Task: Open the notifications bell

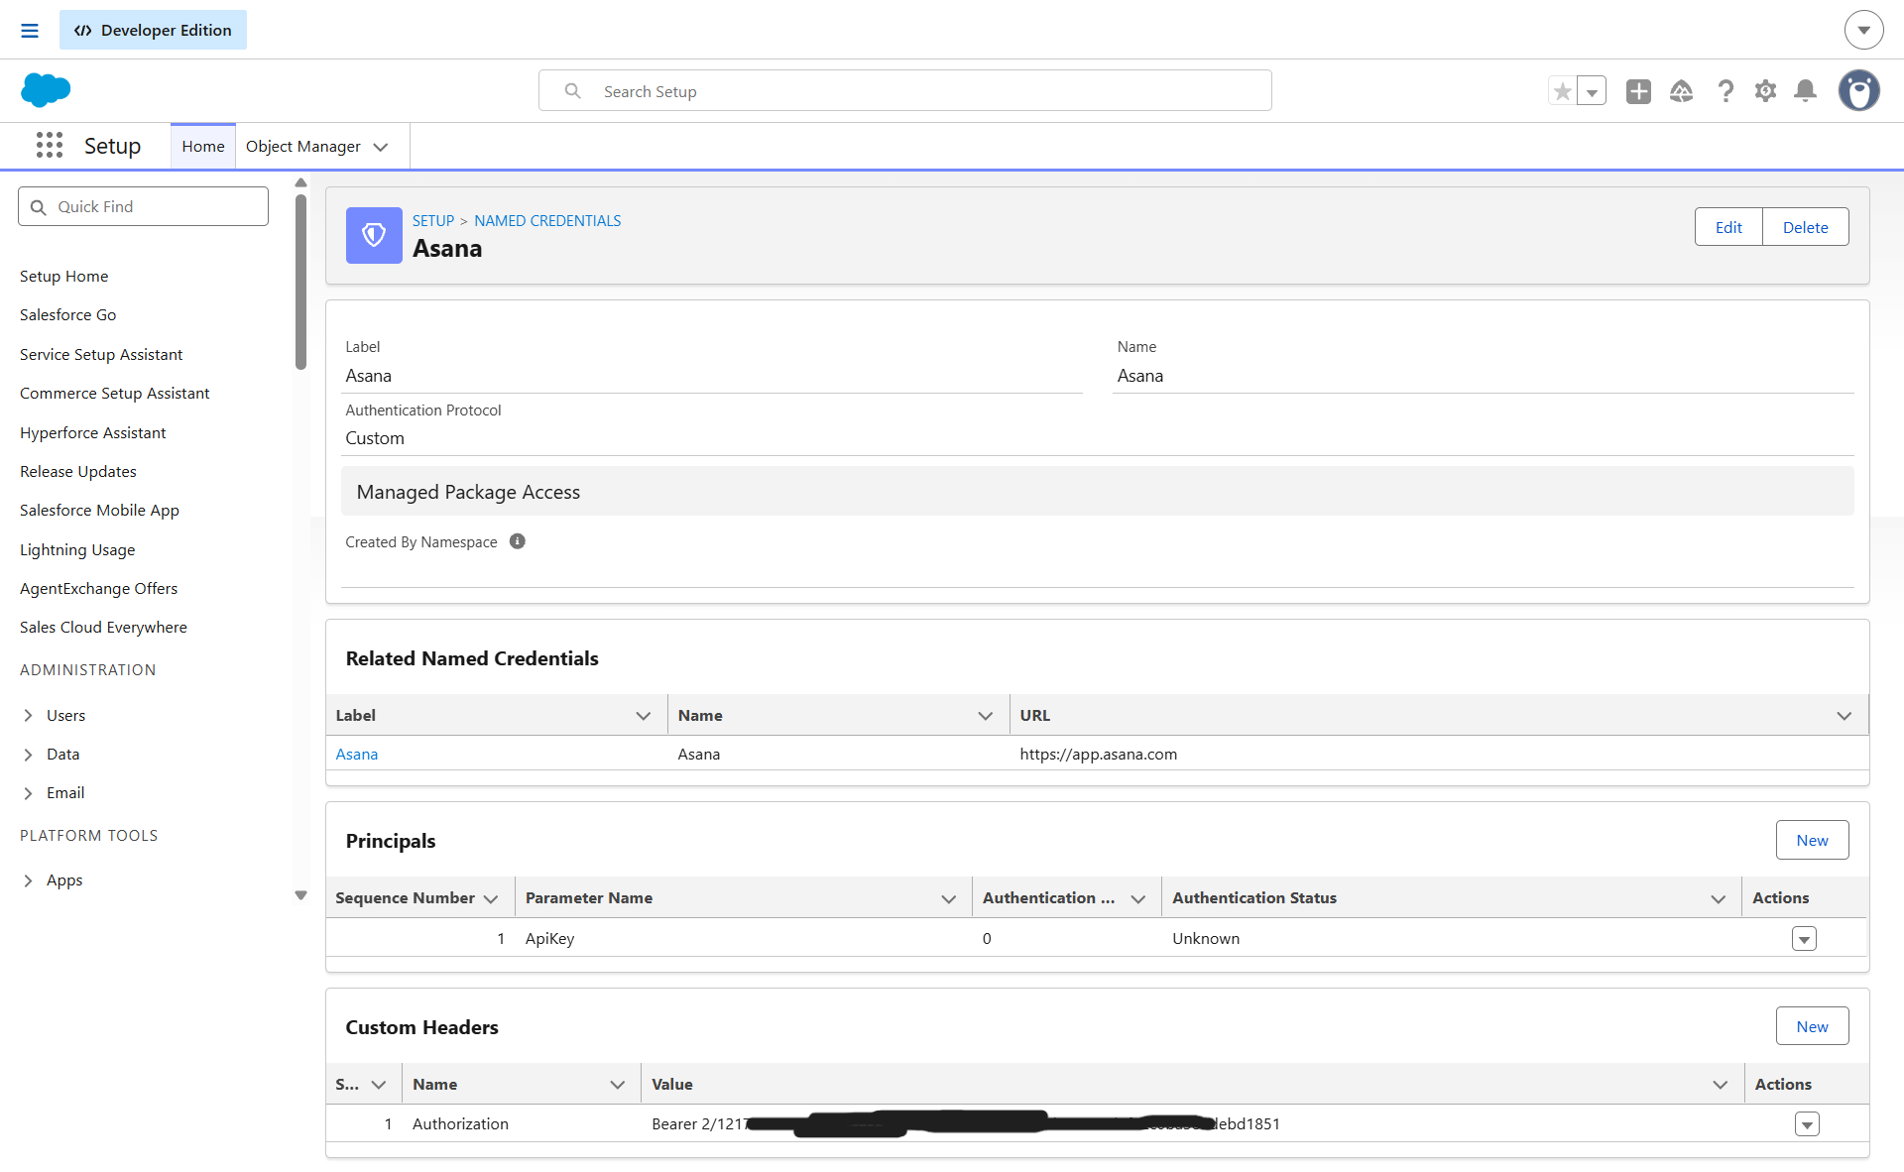Action: [1806, 91]
